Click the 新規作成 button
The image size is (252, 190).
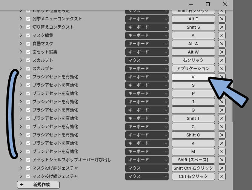pyautogui.click(x=38, y=185)
